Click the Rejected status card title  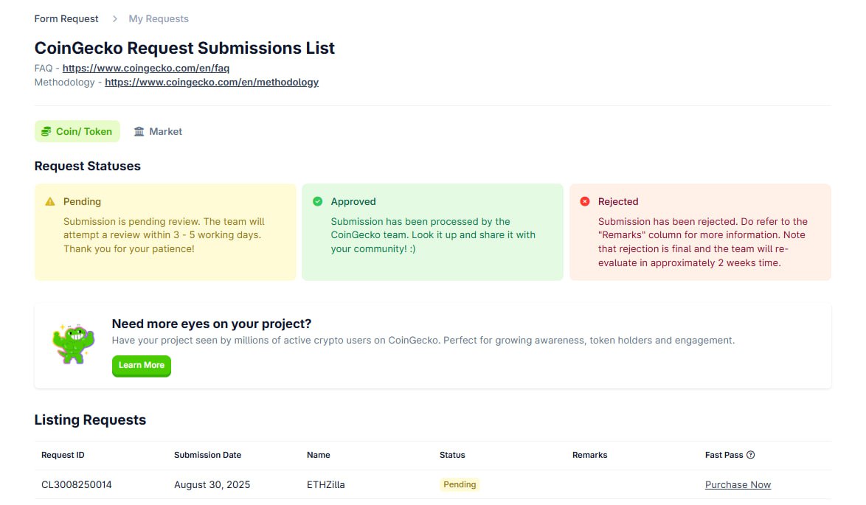(x=618, y=201)
